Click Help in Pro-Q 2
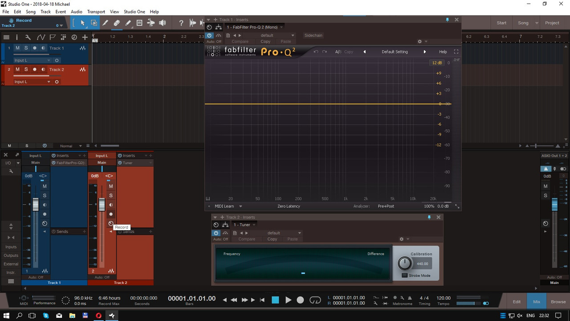The width and height of the screenshot is (570, 321). click(443, 52)
